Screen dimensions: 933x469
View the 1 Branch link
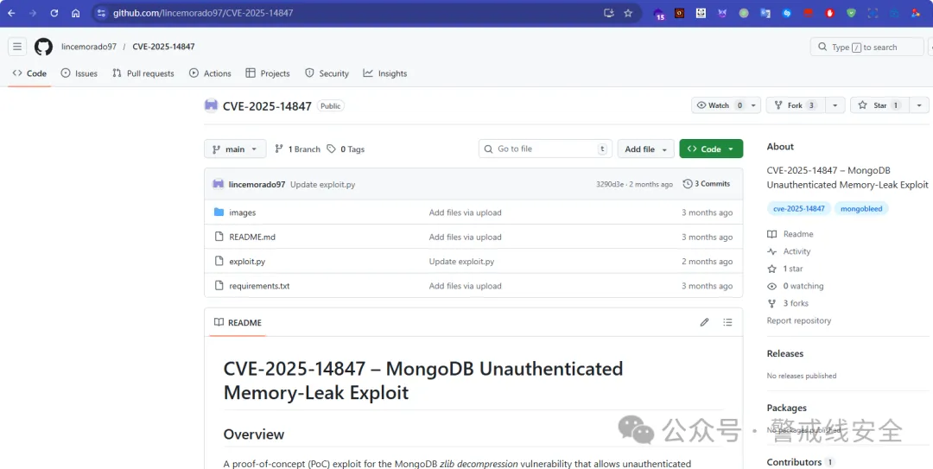pos(297,149)
